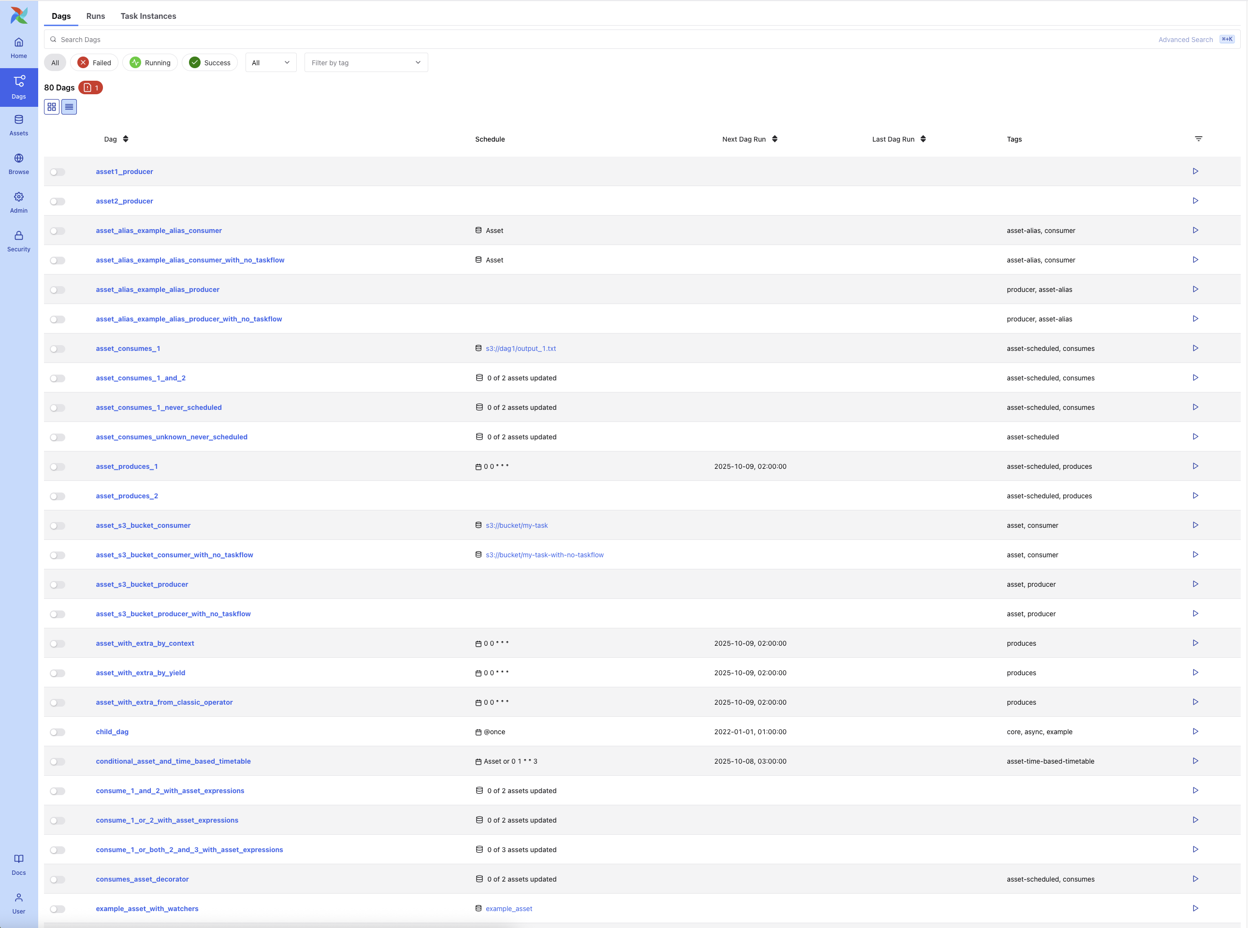
Task: Toggle the child_dag pause switch
Action: 58,732
